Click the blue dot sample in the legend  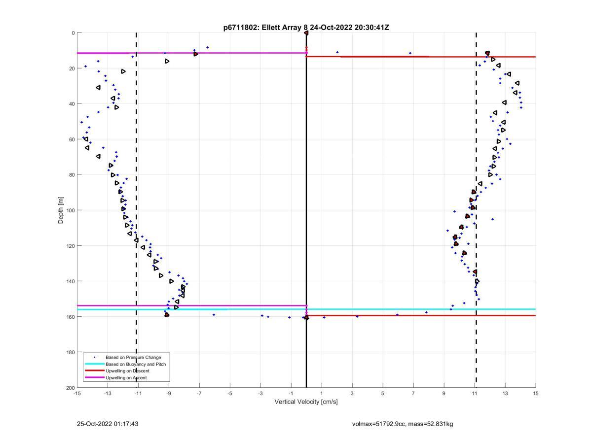coord(94,357)
